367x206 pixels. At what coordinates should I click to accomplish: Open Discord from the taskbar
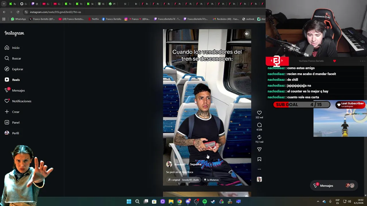click(188, 201)
